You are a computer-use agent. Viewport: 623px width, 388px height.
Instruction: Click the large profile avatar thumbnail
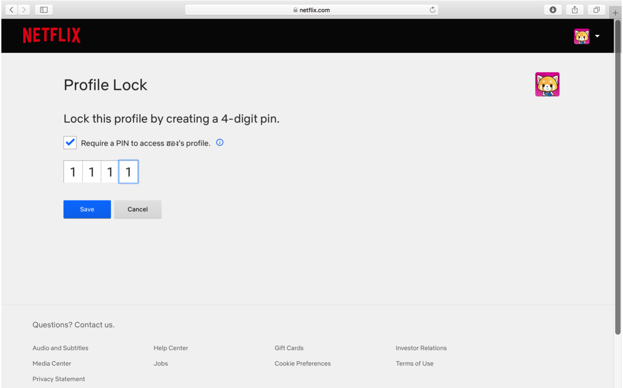(x=547, y=84)
